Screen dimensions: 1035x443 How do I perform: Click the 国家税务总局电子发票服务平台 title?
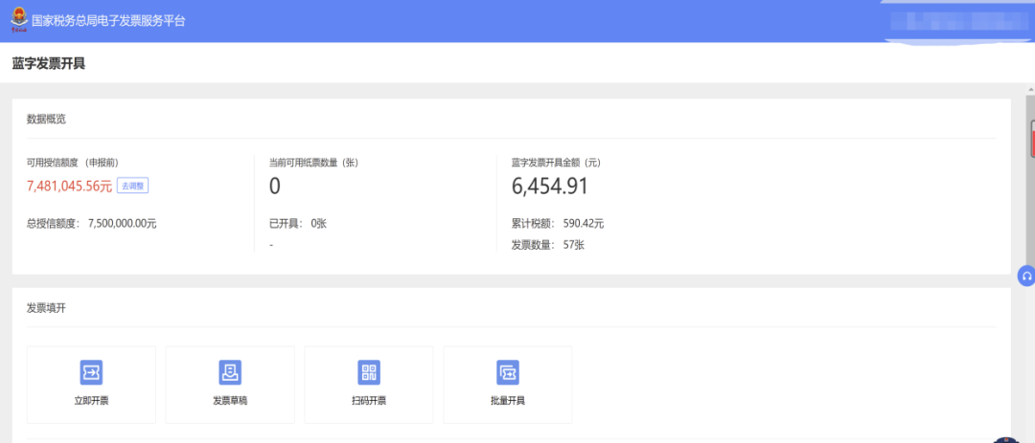108,20
